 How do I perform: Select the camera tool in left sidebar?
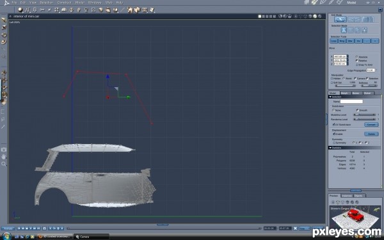click(4, 149)
